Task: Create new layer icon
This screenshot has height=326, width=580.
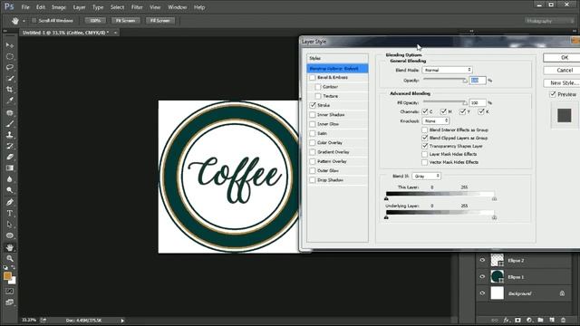Action: [552, 320]
